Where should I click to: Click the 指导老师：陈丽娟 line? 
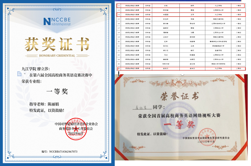click(x=44, y=104)
